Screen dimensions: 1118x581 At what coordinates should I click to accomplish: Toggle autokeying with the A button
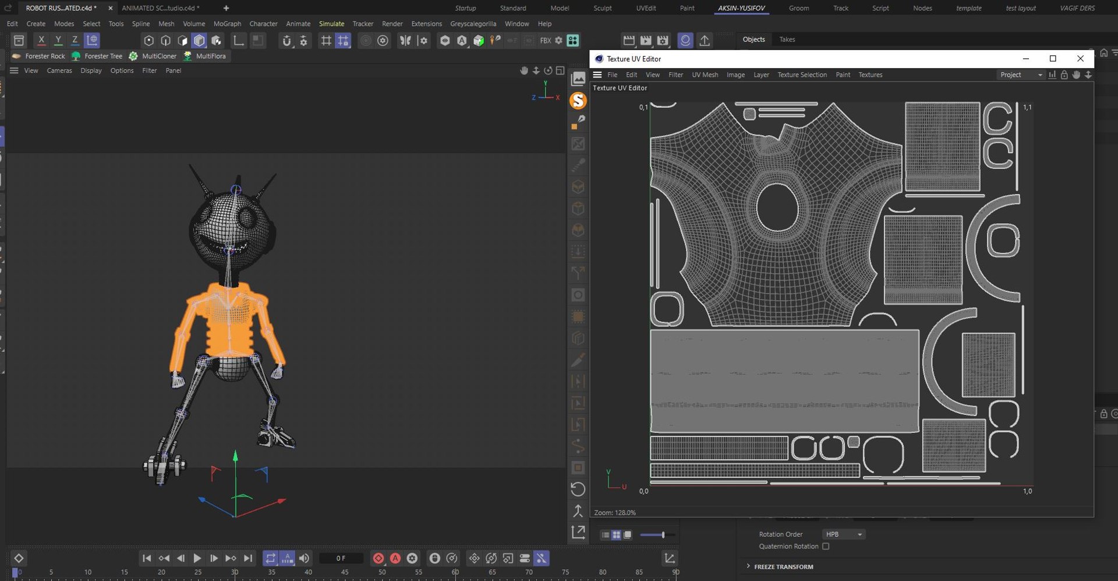click(x=395, y=558)
